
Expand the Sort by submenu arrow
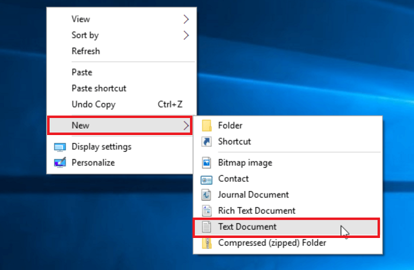[186, 36]
